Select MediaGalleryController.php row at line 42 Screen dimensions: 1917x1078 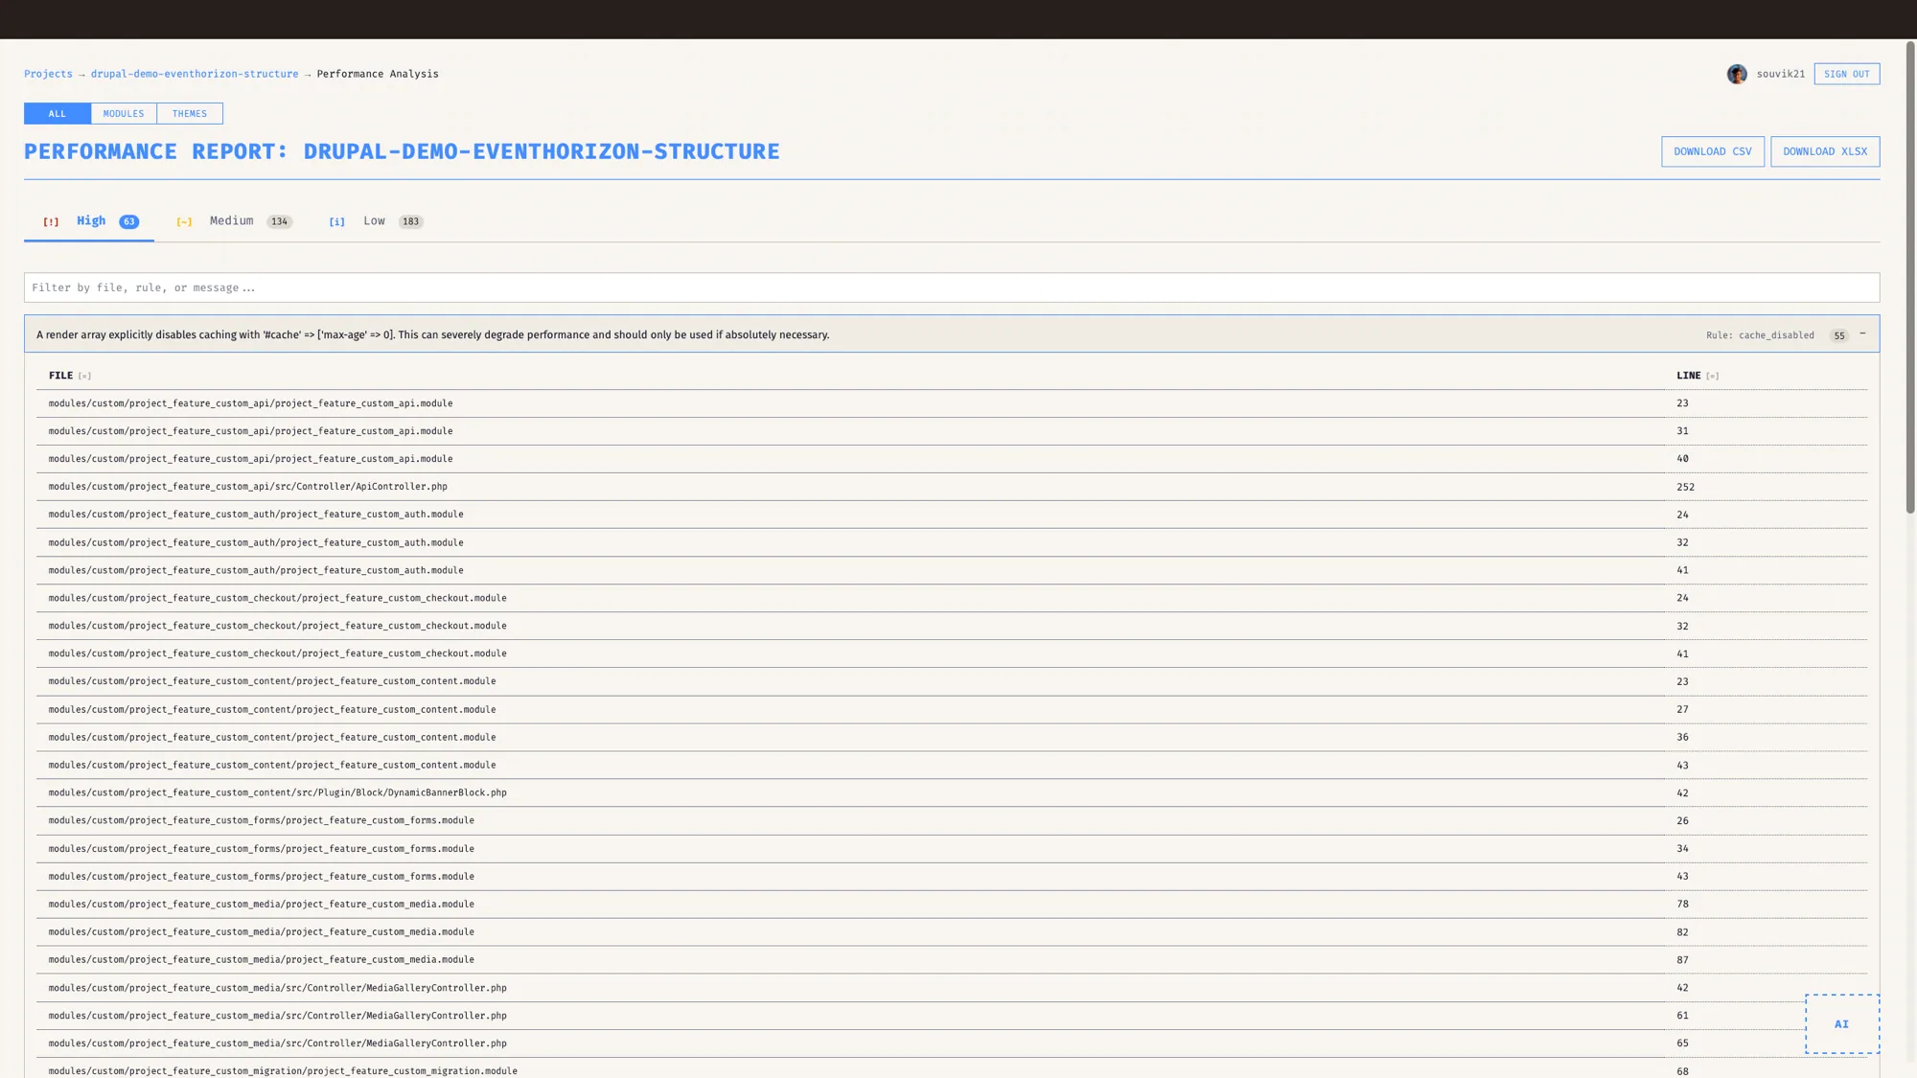tap(952, 988)
